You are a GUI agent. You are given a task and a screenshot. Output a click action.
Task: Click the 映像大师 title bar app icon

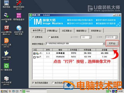(30, 15)
